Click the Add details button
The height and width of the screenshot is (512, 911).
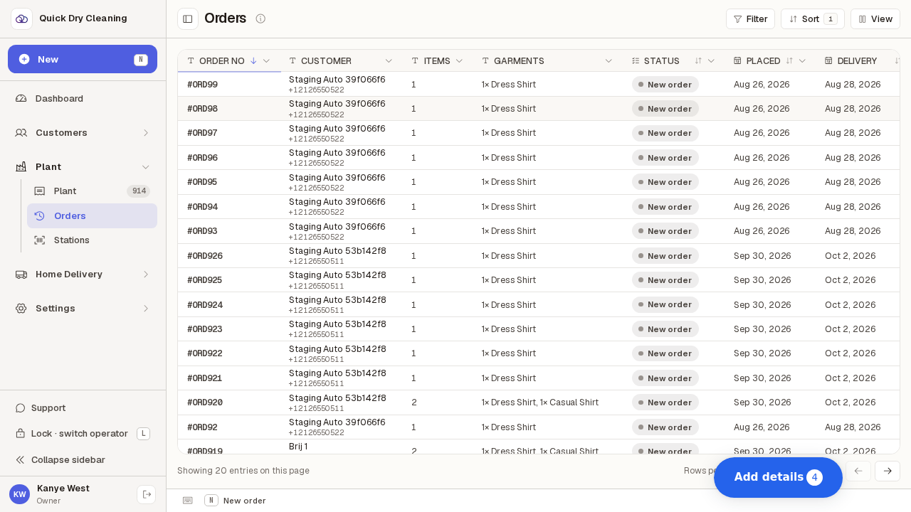click(778, 477)
